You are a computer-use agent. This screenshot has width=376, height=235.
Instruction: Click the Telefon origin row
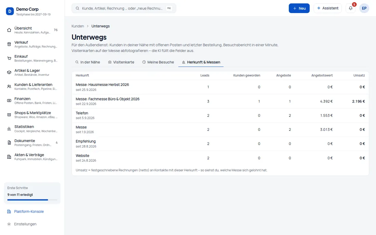point(220,115)
